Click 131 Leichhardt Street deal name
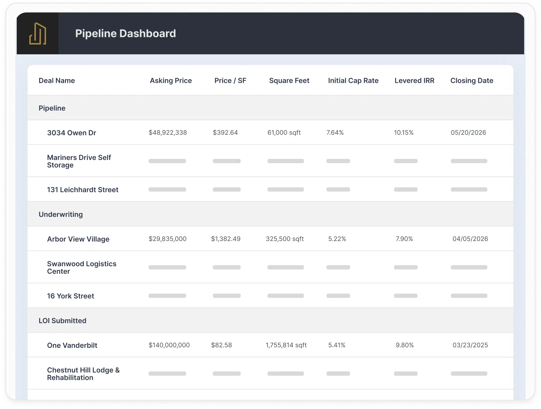Image resolution: width=541 pixels, height=409 pixels. [x=83, y=189]
